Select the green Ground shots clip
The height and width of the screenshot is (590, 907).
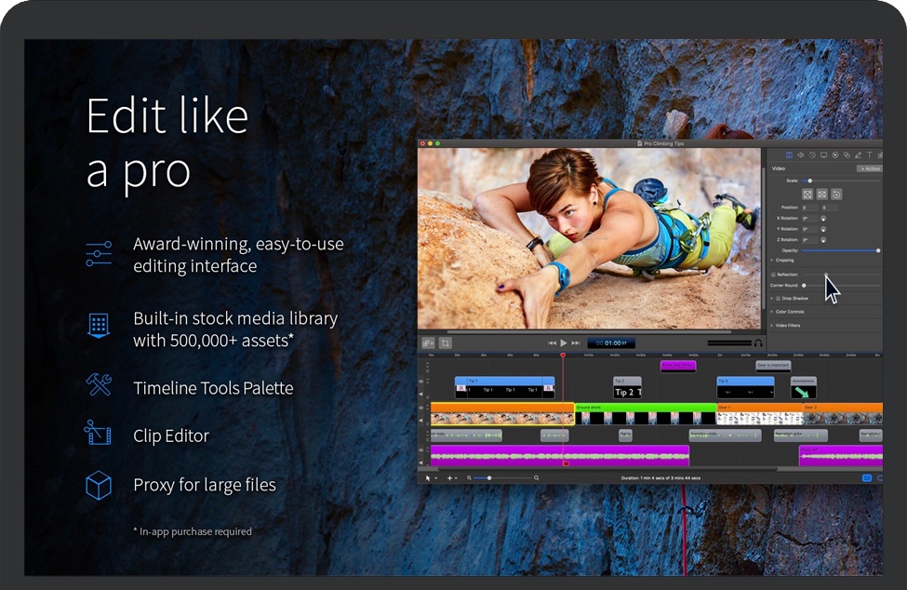(x=646, y=414)
